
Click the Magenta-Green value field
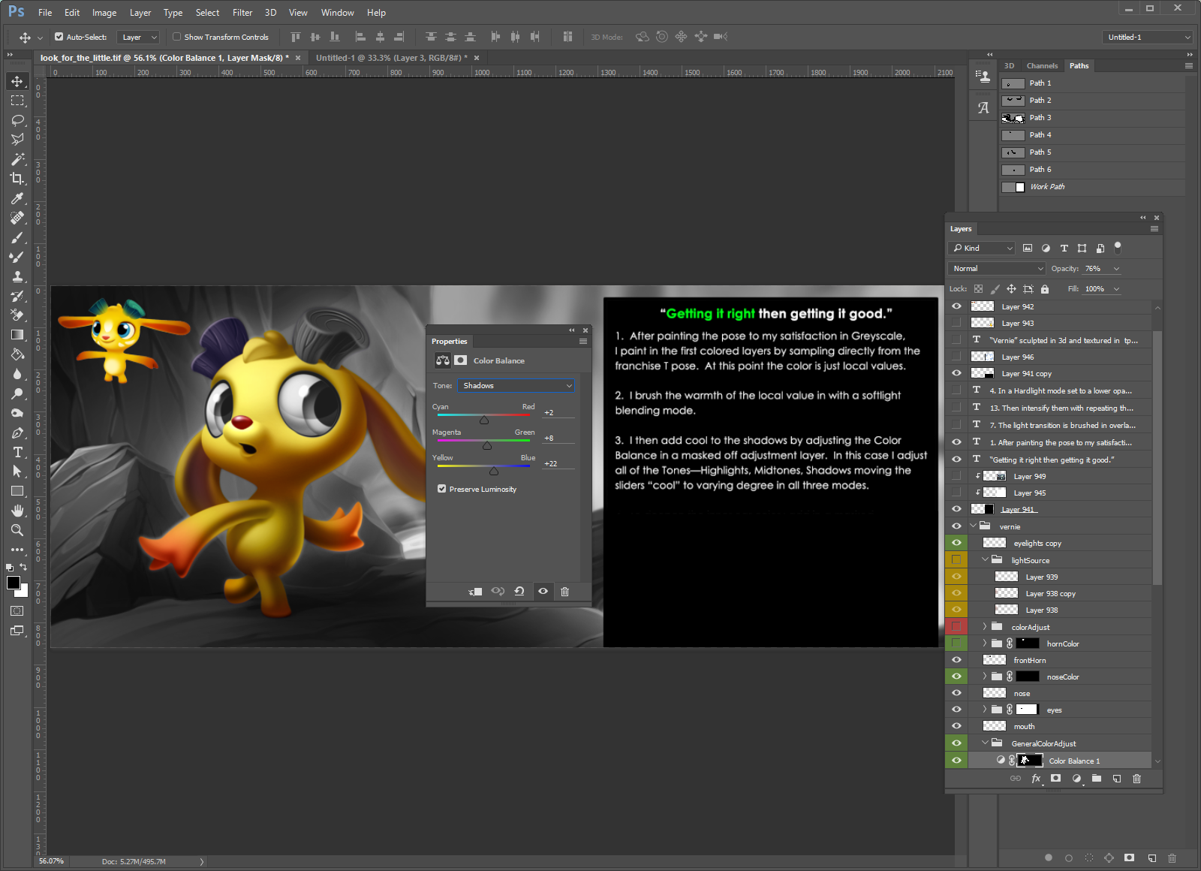coord(558,439)
